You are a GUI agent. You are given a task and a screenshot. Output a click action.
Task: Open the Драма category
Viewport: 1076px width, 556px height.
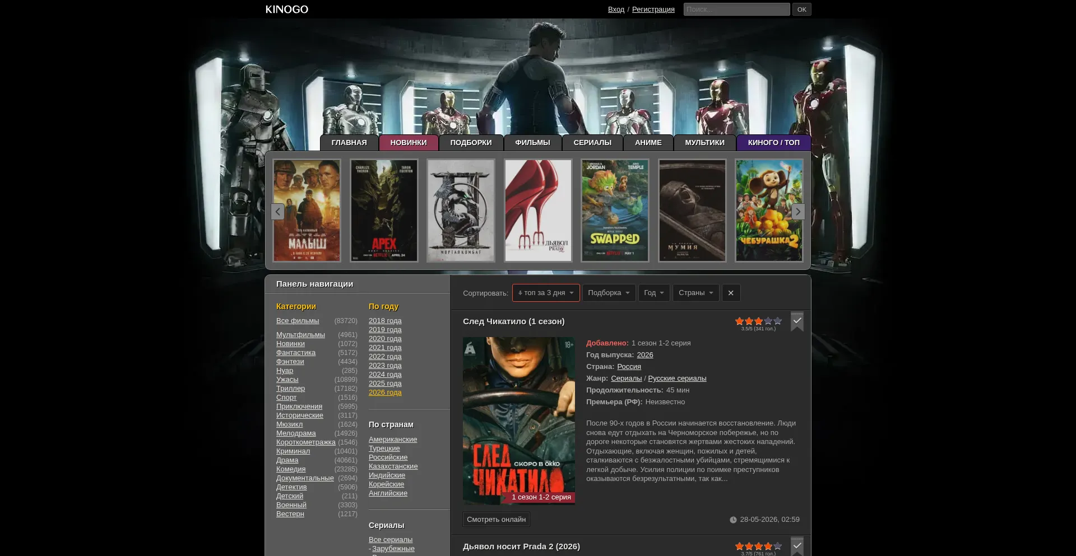click(x=287, y=460)
